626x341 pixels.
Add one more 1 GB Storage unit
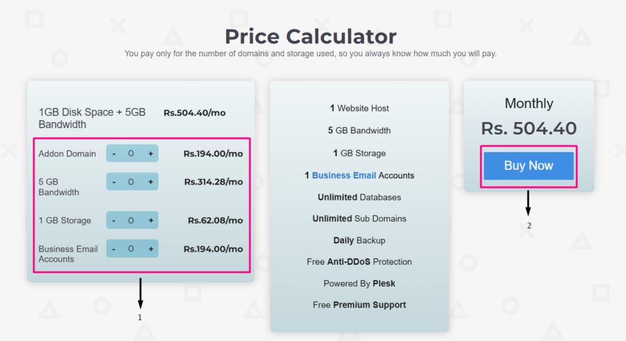pos(150,220)
